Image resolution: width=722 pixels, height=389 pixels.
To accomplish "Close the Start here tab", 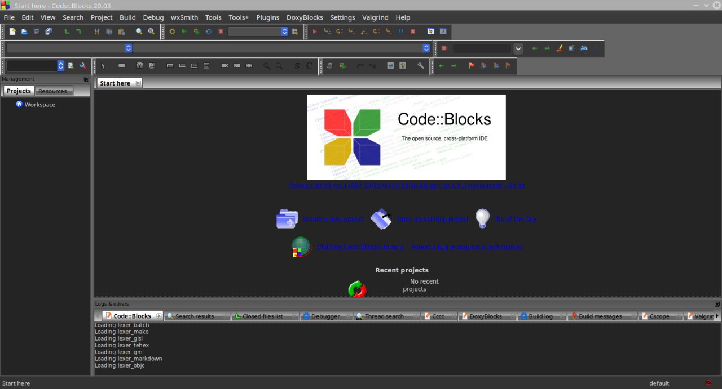I will tap(138, 83).
